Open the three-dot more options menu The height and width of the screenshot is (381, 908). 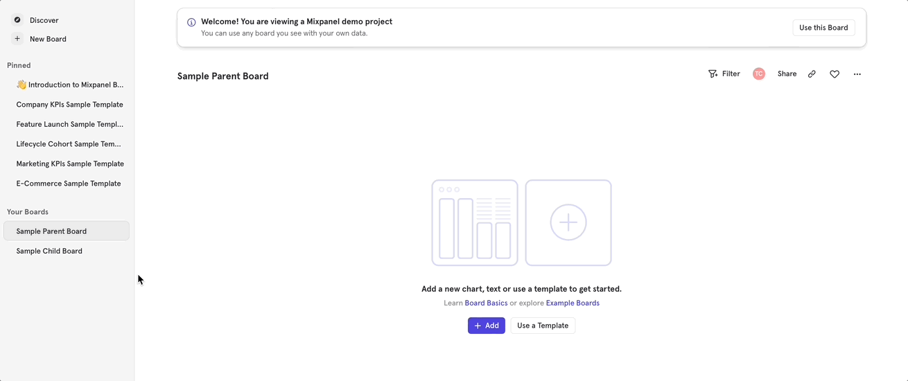click(x=857, y=74)
